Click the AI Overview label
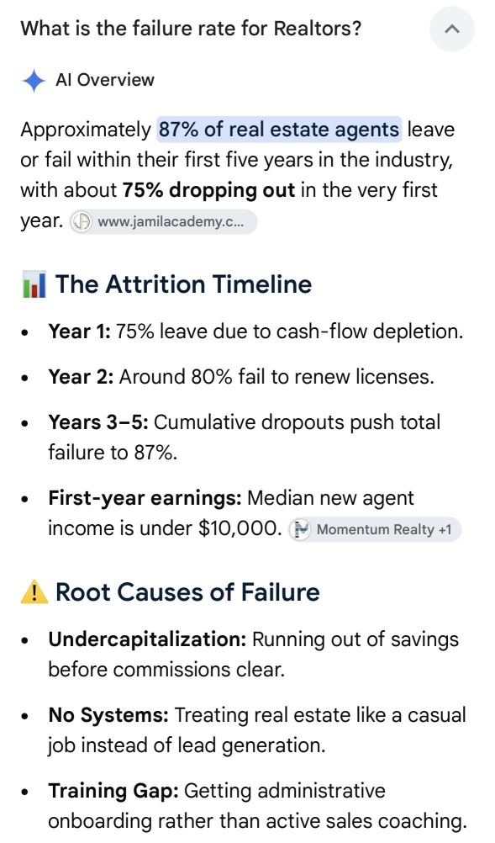 (105, 80)
